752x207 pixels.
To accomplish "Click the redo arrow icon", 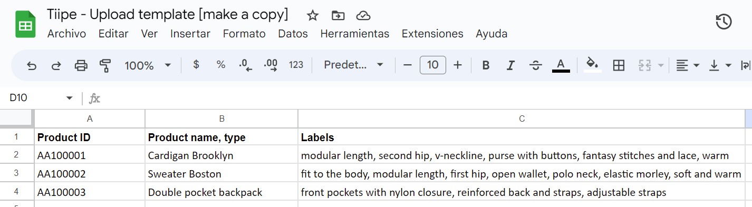I will (56, 65).
